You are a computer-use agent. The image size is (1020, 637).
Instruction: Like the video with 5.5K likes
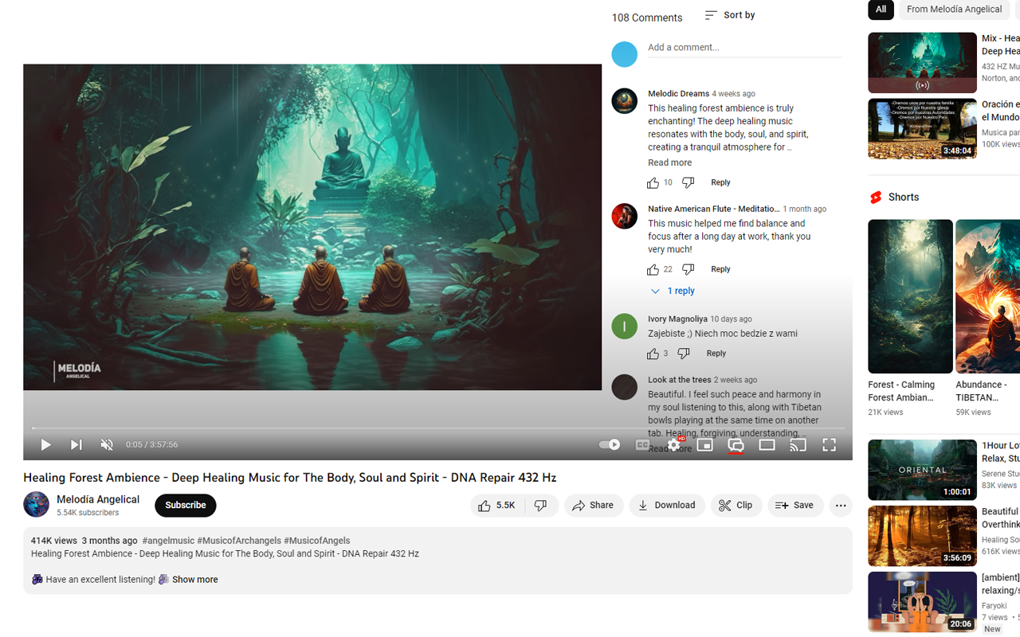497,506
